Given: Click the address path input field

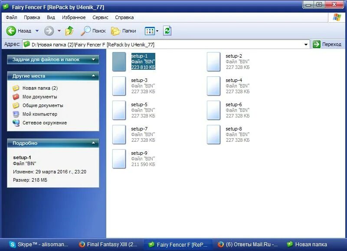Looking at the screenshot, I should [166, 45].
